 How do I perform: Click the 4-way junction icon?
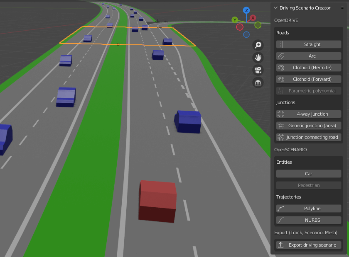click(x=281, y=114)
